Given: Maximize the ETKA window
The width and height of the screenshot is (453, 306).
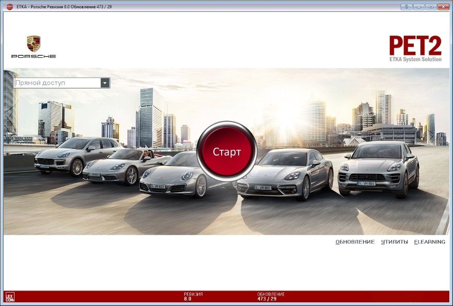Looking at the screenshot, I should point(431,6).
